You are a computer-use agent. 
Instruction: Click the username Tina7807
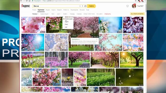click(140, 6)
